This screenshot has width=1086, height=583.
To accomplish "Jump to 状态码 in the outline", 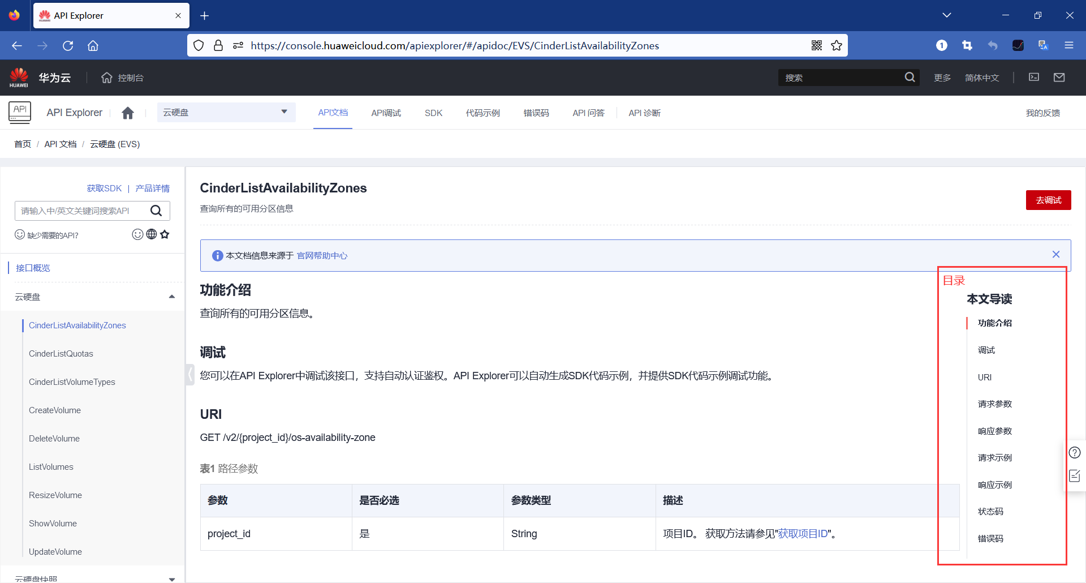I will coord(990,512).
